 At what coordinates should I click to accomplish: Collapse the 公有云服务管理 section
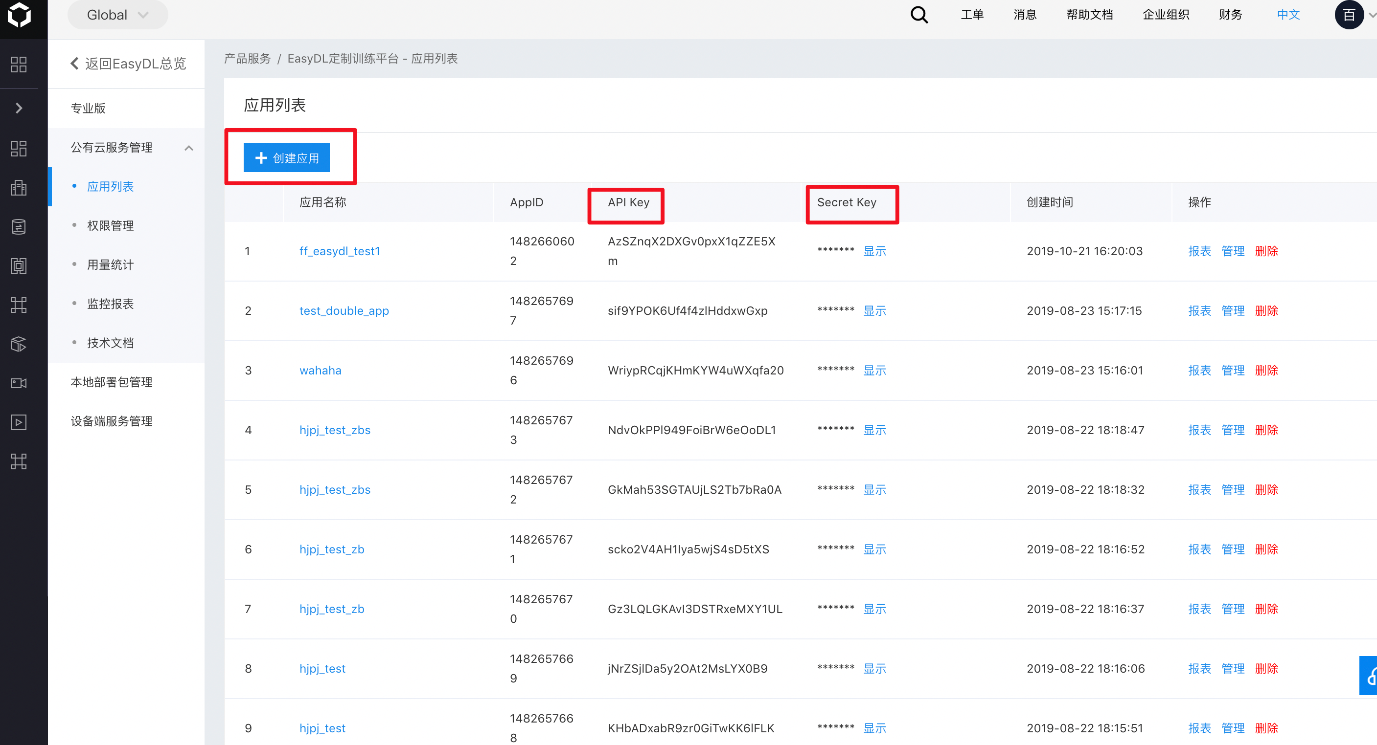coord(189,148)
